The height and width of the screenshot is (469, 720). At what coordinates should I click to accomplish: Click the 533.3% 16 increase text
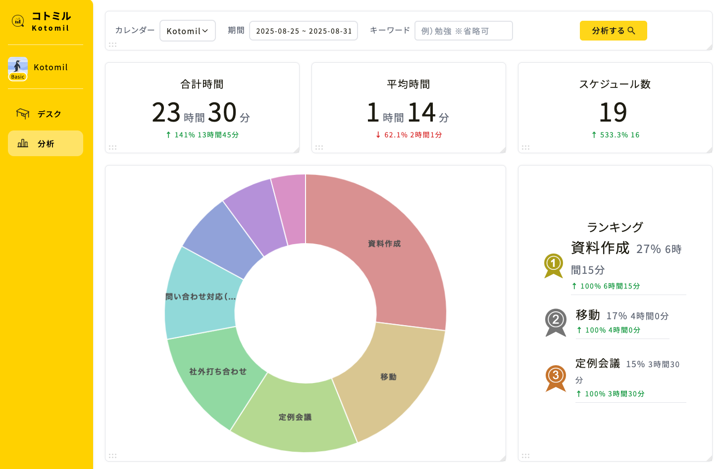point(615,135)
